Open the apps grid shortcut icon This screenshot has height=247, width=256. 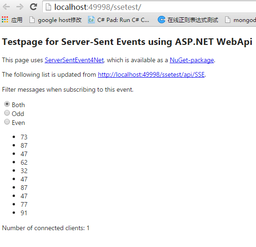click(5, 20)
